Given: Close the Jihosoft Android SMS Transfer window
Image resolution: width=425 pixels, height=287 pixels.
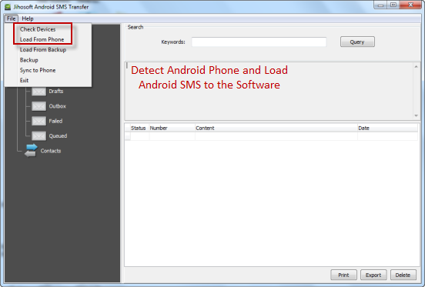Looking at the screenshot, I should pos(410,5).
